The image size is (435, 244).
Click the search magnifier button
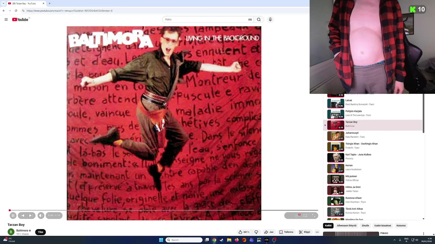pos(259,20)
